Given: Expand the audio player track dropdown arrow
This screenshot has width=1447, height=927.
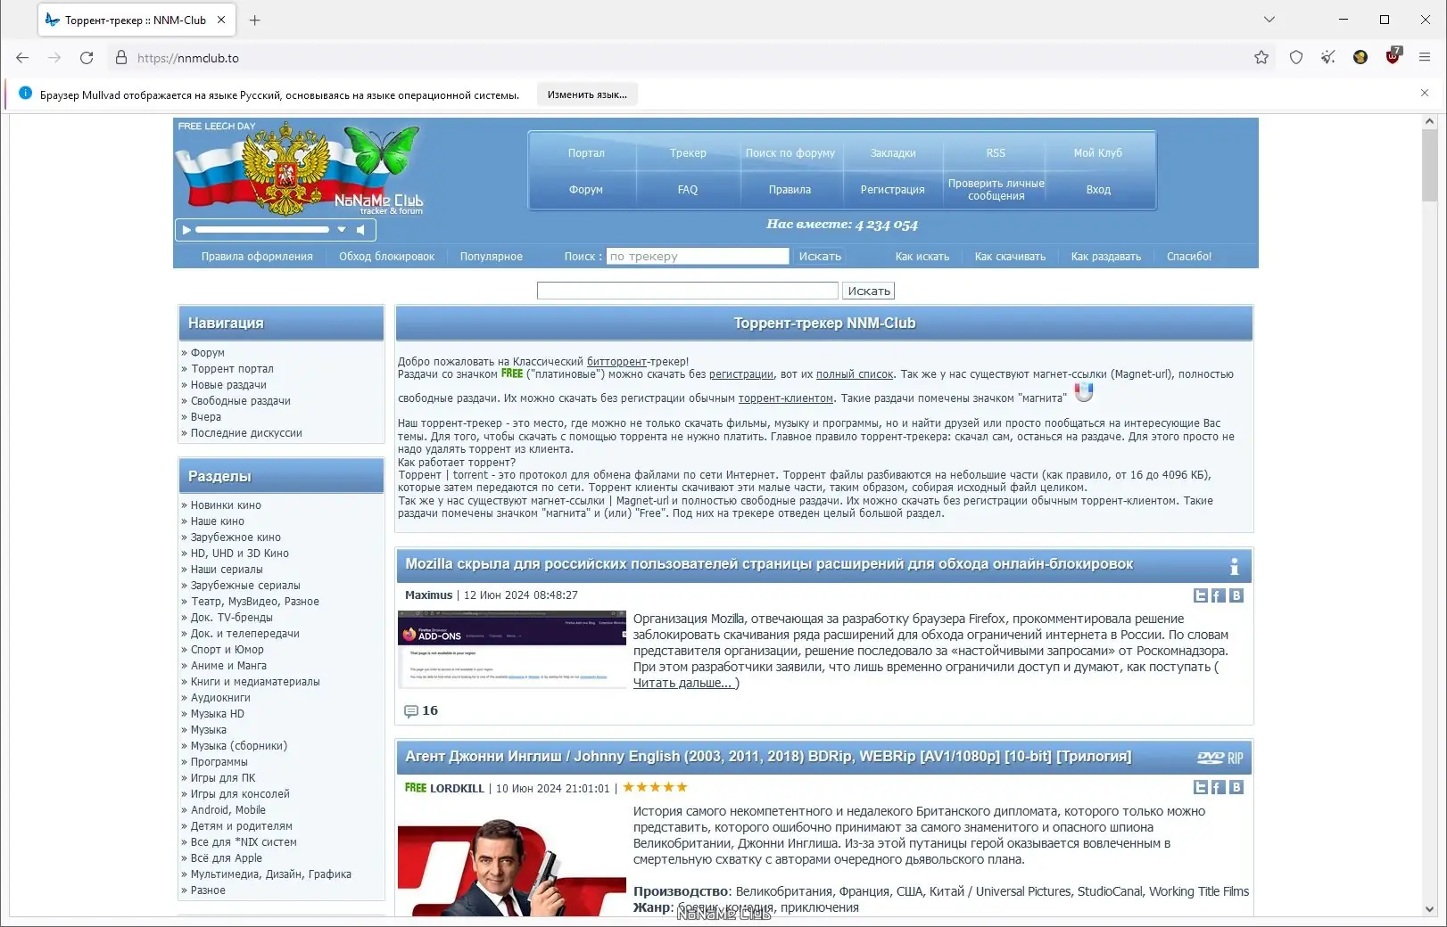Looking at the screenshot, I should (341, 229).
